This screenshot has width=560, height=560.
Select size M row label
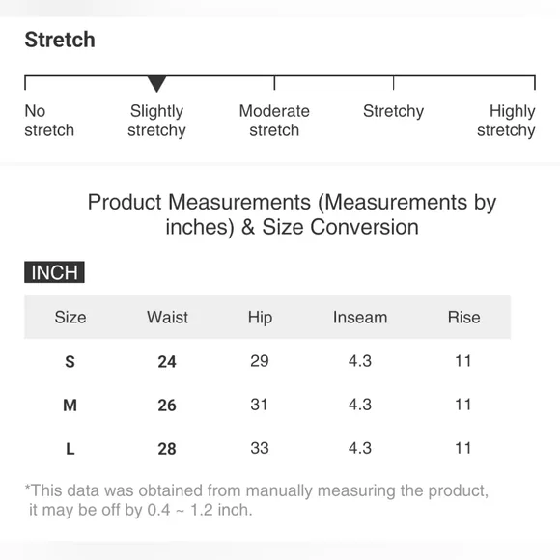[70, 405]
